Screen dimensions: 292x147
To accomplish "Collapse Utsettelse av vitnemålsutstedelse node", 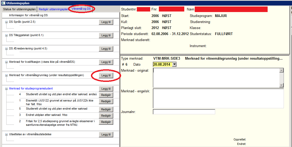I will pyautogui.click(x=6, y=134).
